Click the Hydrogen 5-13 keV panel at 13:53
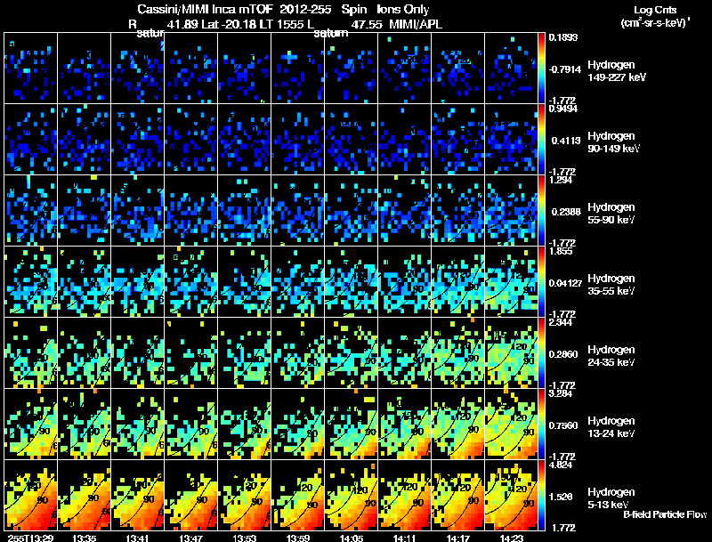This screenshot has width=712, height=542. point(244,495)
